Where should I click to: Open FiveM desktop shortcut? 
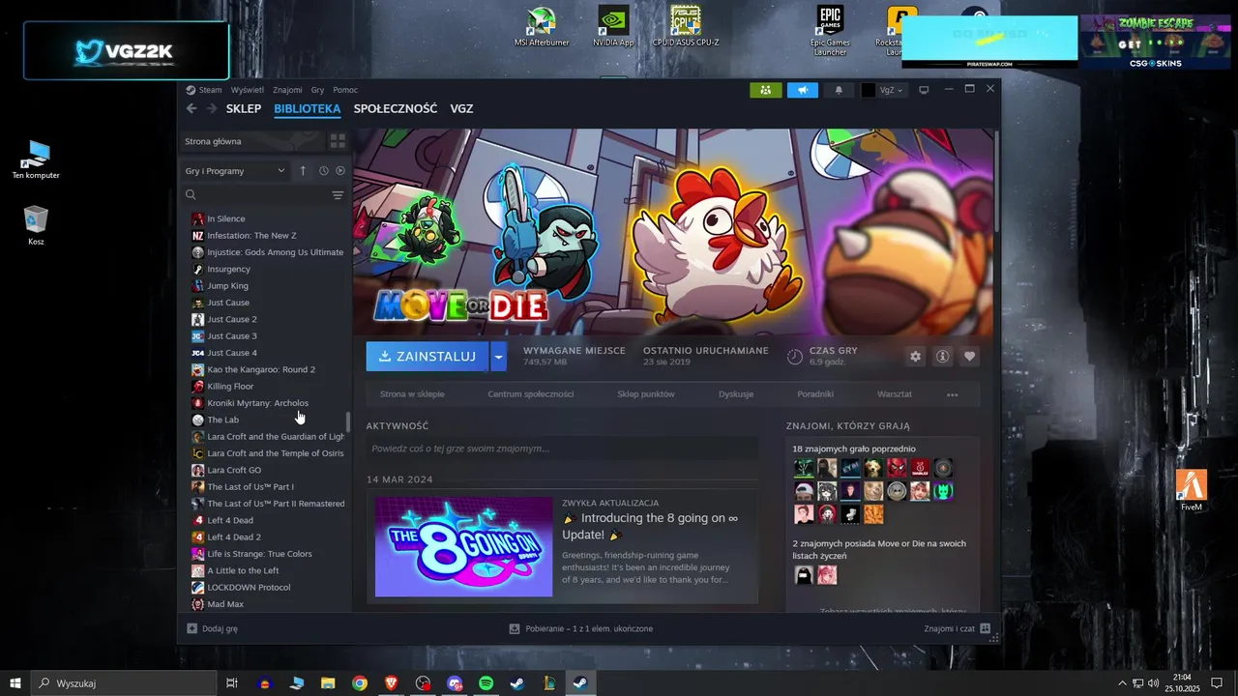(x=1192, y=491)
